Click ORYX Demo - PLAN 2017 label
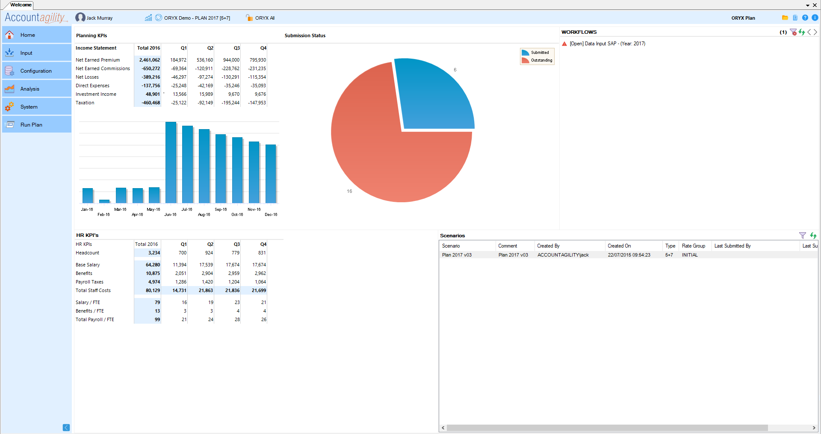Image resolution: width=821 pixels, height=434 pixels. click(197, 18)
